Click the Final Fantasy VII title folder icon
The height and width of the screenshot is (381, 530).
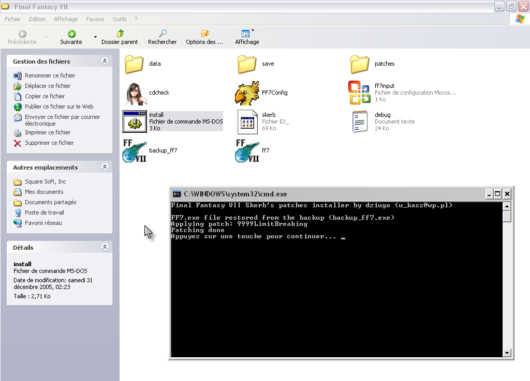pos(5,6)
